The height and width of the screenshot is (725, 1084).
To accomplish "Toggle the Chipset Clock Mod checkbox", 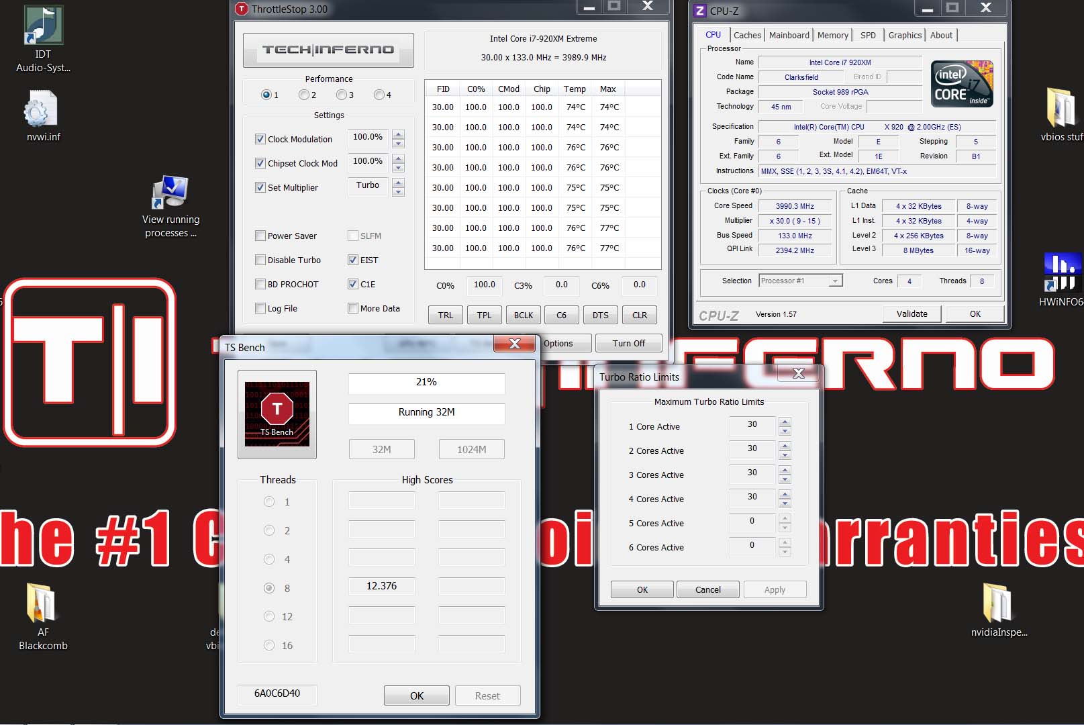I will click(260, 163).
